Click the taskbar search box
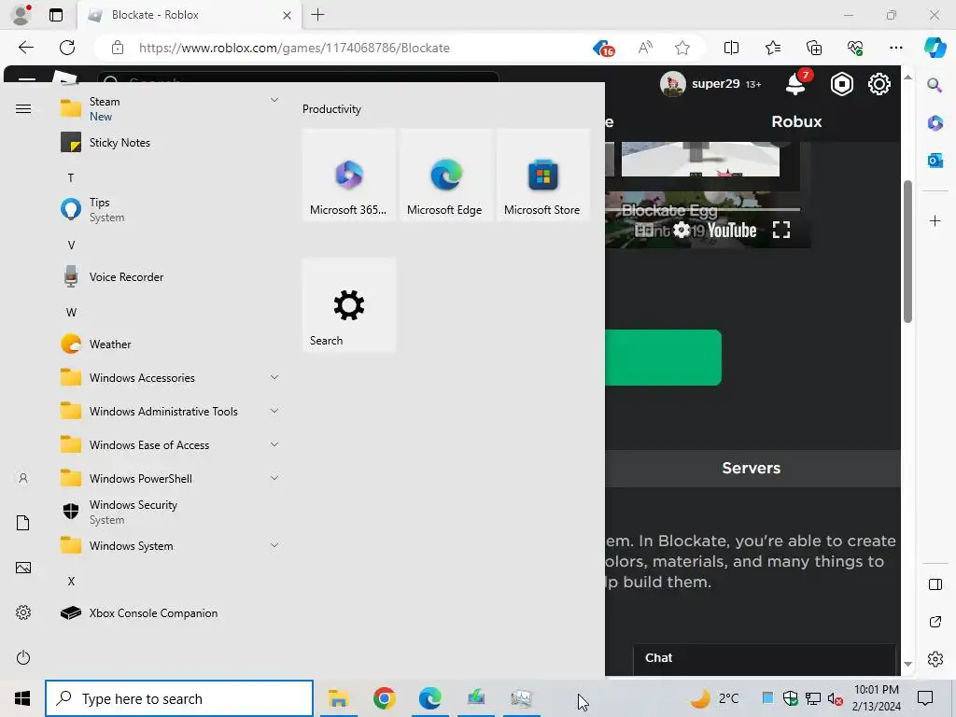The width and height of the screenshot is (956, 717). tap(179, 698)
